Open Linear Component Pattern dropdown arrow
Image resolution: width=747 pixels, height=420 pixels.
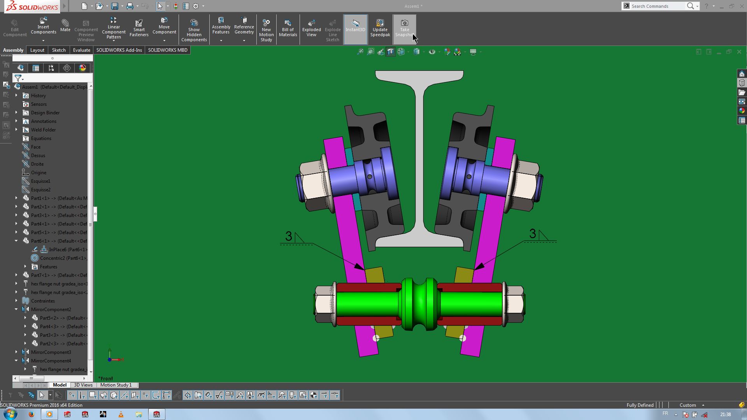pyautogui.click(x=114, y=40)
